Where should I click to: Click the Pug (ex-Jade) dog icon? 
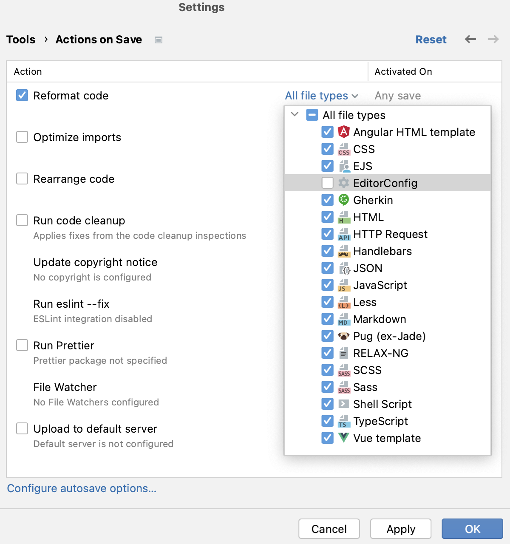(x=343, y=336)
